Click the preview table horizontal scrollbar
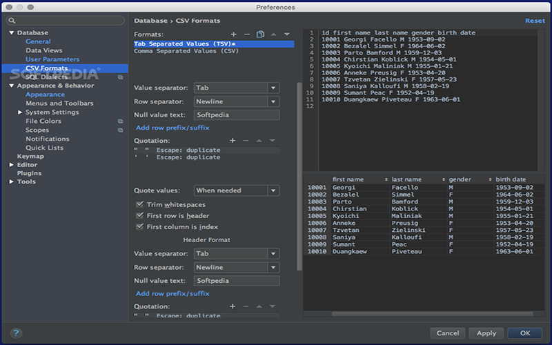Image resolution: width=552 pixels, height=345 pixels. 433,314
